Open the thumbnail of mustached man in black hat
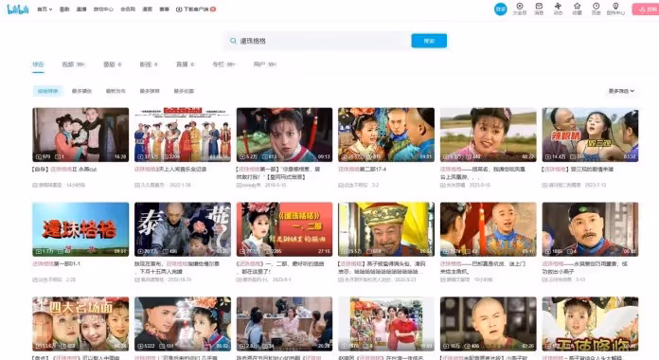Image resolution: width=659 pixels, height=360 pixels. point(590,229)
